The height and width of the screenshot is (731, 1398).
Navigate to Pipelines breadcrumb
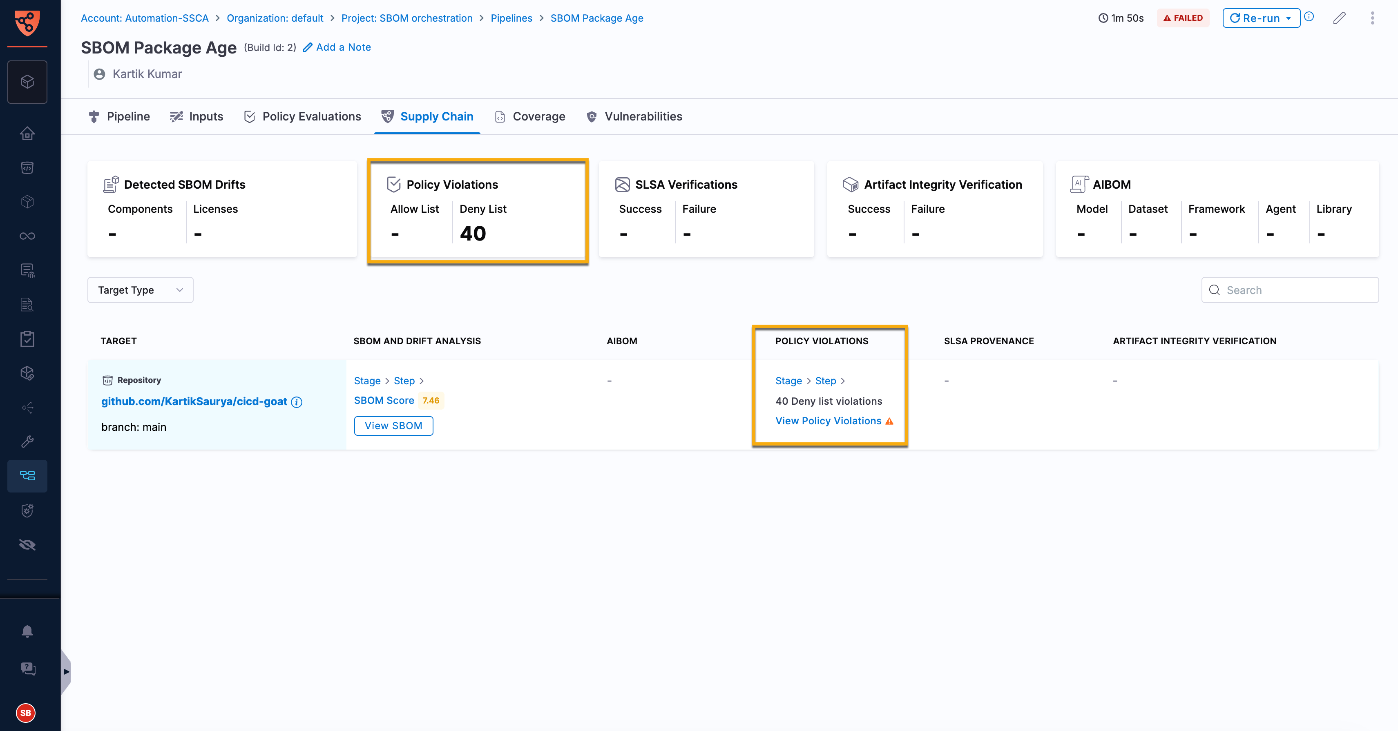click(x=511, y=18)
